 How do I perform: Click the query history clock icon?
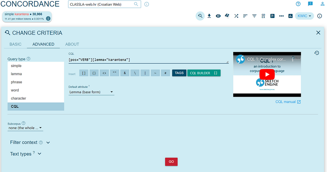click(x=317, y=53)
